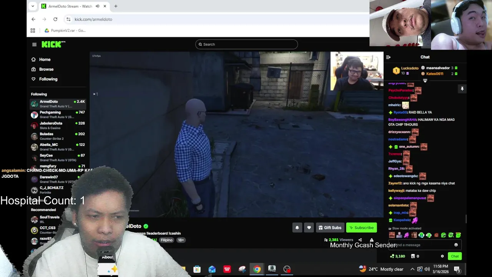Insert red angry emote
This screenshot has width=492, height=277.
click(x=436, y=235)
